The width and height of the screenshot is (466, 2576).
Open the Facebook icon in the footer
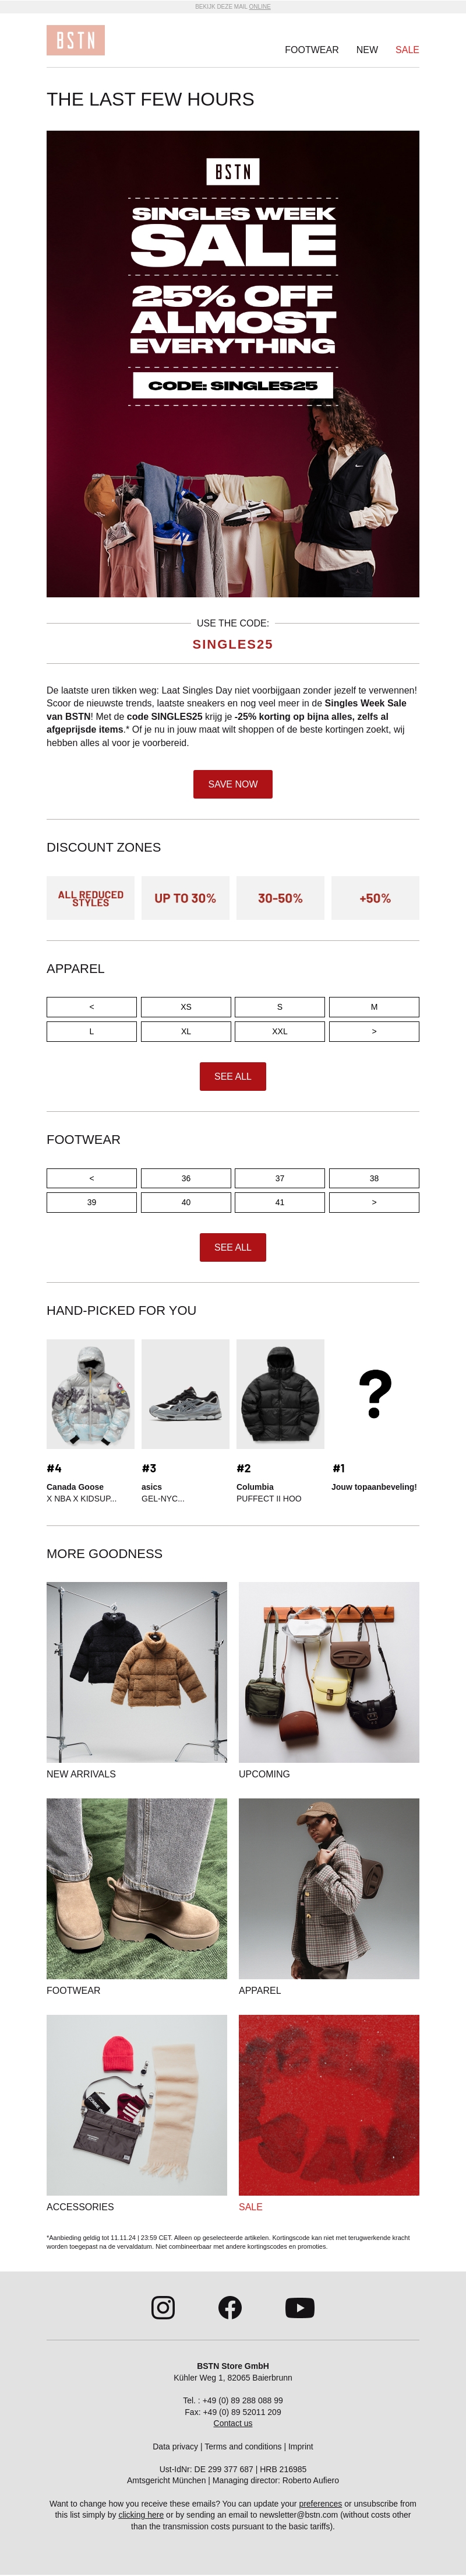point(231,2307)
